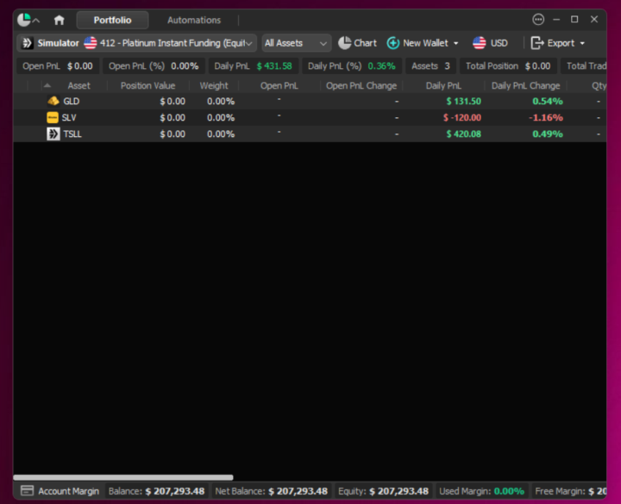Select the SLV asset row
This screenshot has height=504, width=621.
(310, 117)
